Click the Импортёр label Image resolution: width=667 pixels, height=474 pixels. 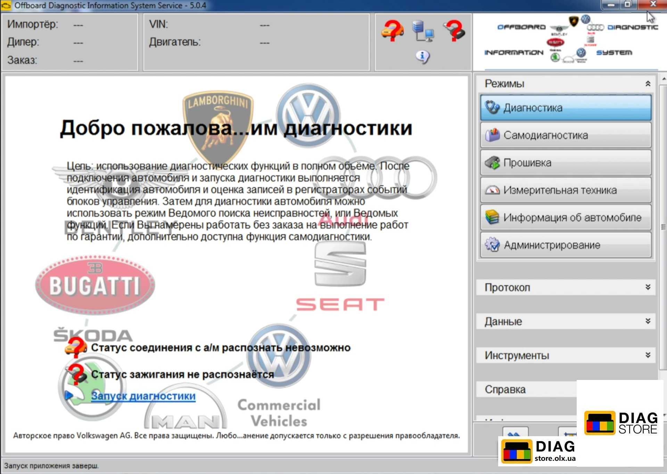[33, 24]
